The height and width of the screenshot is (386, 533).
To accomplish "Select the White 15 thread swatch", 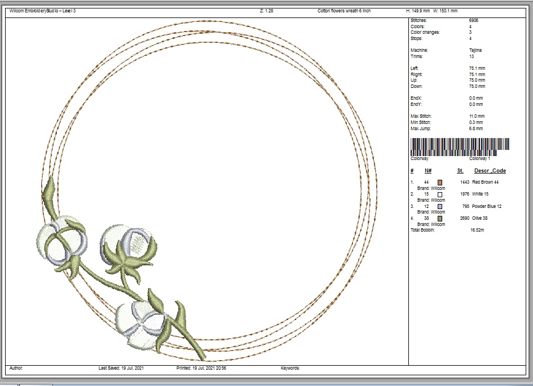I will [440, 194].
